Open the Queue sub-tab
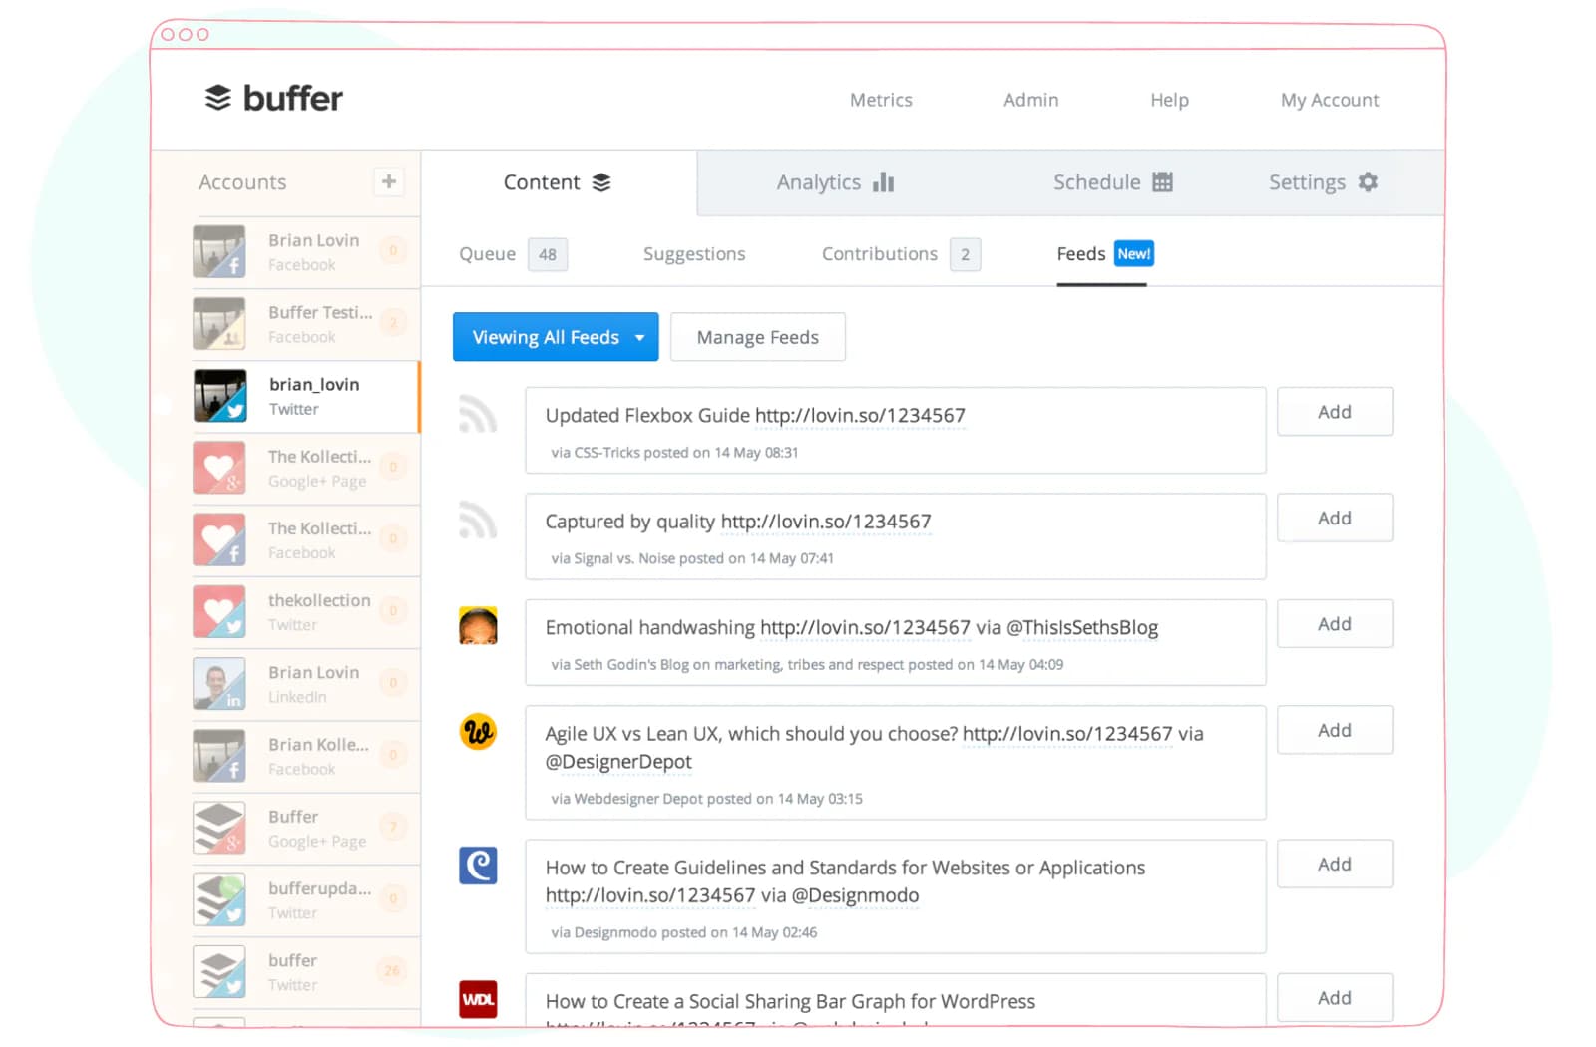Viewport: 1596px width, 1047px height. point(513,254)
